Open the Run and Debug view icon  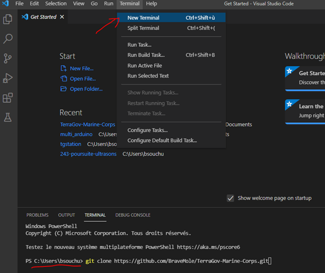(x=8, y=78)
